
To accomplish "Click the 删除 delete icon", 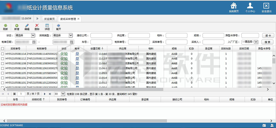I will pyautogui.click(x=37, y=26).
